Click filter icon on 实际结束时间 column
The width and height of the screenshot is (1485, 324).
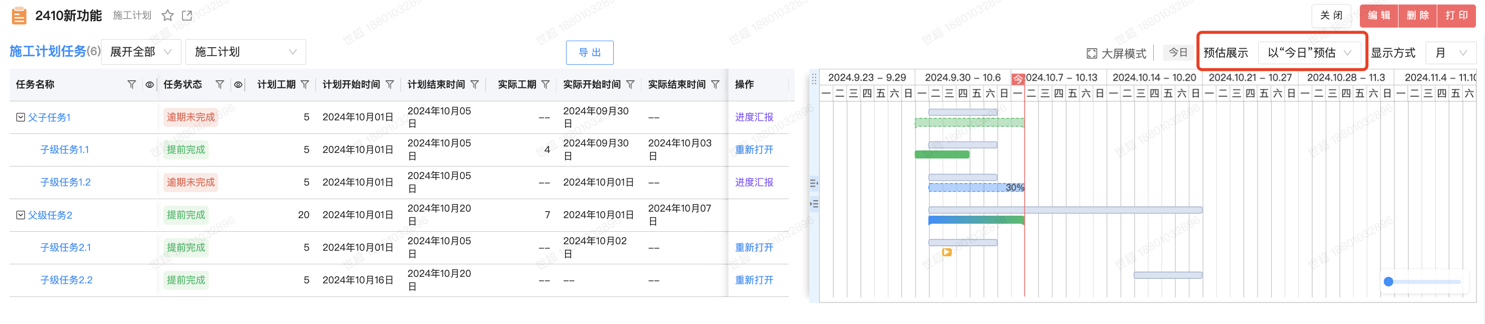[715, 85]
